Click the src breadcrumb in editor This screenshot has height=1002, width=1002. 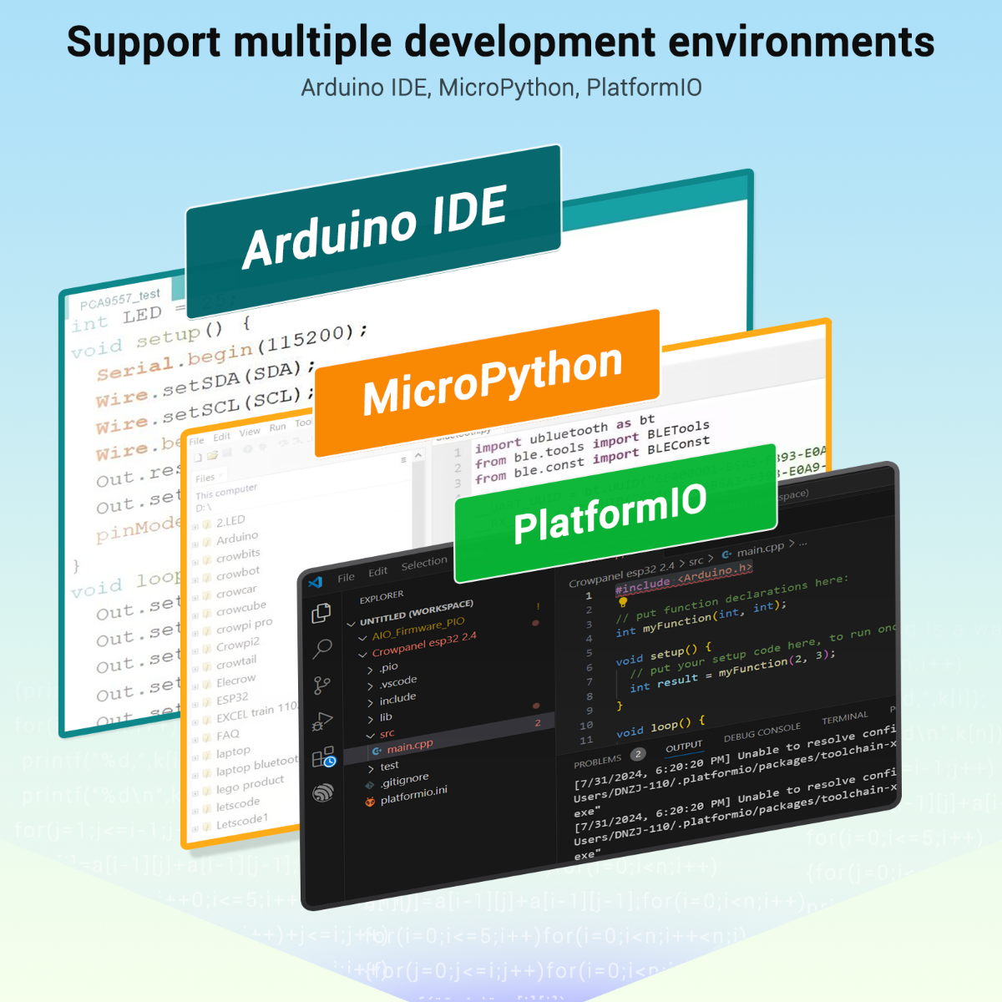(696, 561)
